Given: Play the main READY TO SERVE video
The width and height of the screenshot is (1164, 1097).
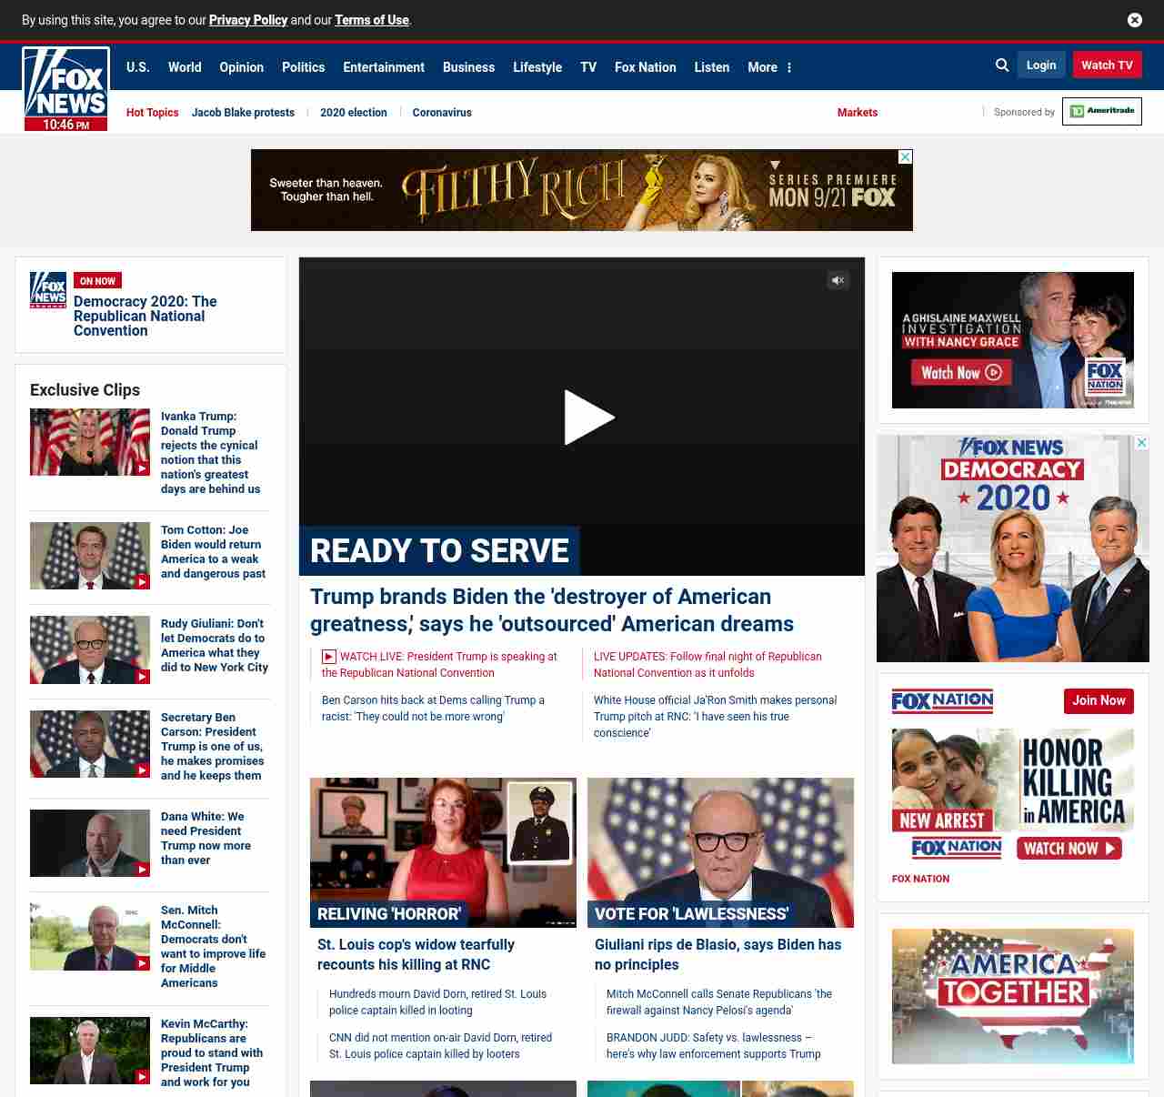Looking at the screenshot, I should 587,418.
